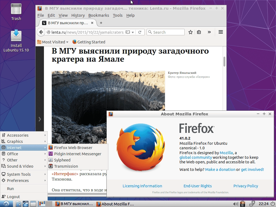276x207 pixels.
Task: Open Privacy Policy in About dialog
Action: pos(246,186)
